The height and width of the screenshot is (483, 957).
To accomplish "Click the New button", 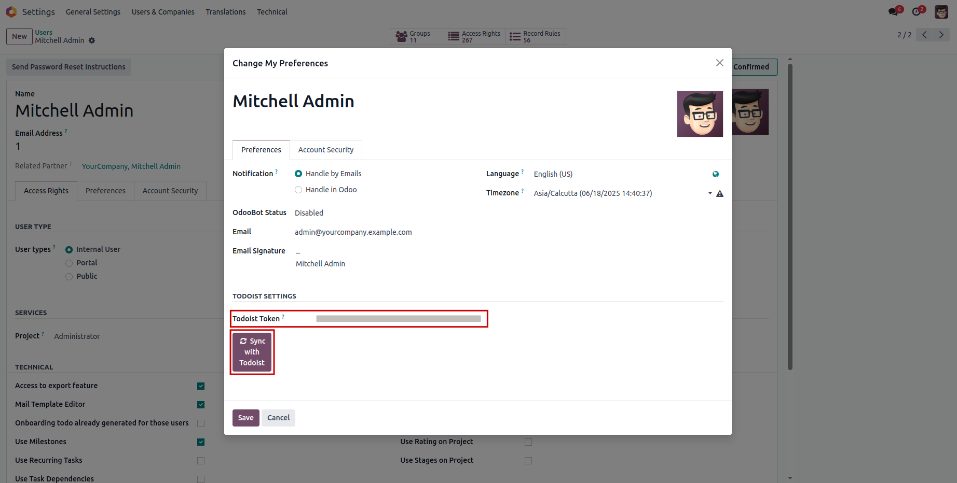I will pyautogui.click(x=20, y=36).
